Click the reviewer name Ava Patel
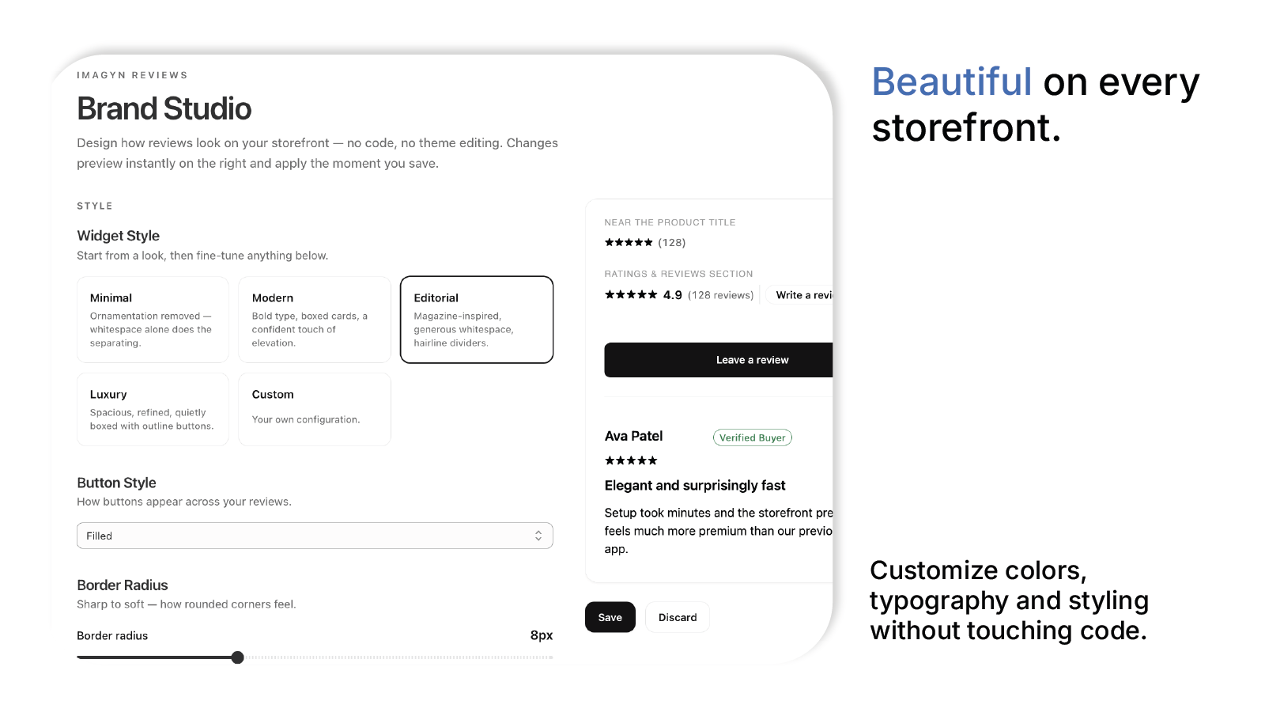 633,436
